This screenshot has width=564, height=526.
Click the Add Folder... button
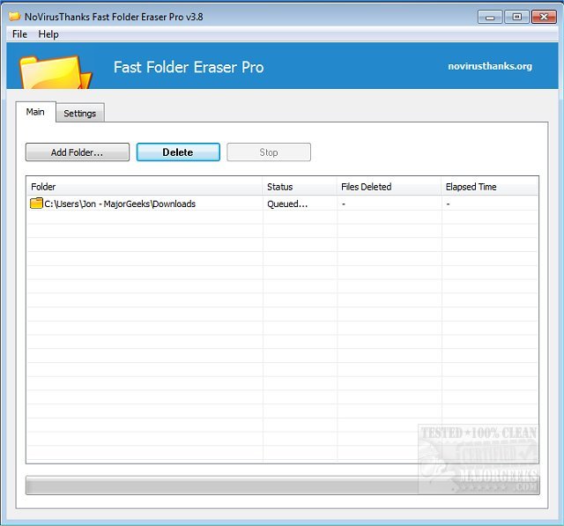tap(78, 152)
